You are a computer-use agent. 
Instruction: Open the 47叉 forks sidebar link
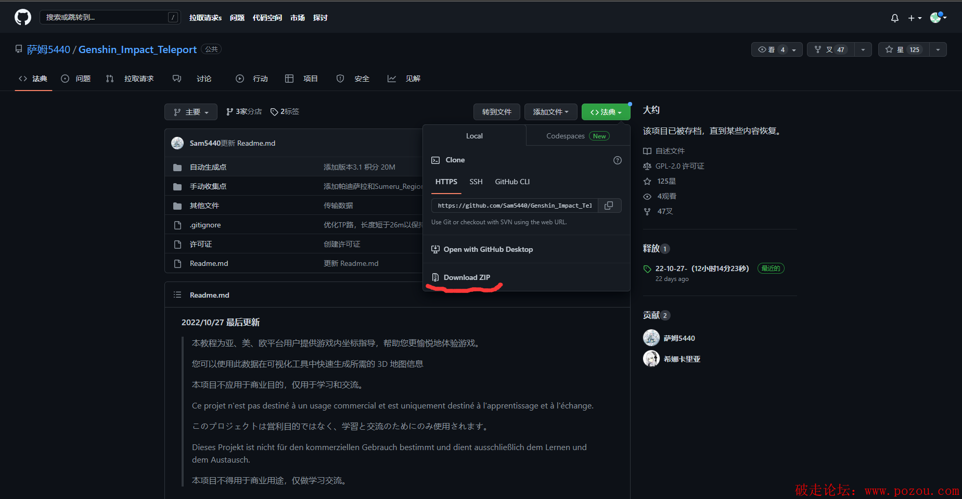pyautogui.click(x=659, y=211)
